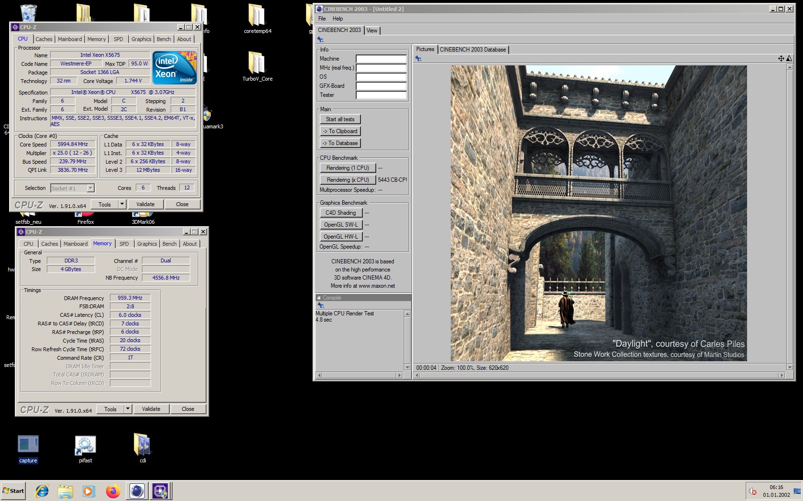Open the Recycle Bin icon

click(29, 12)
